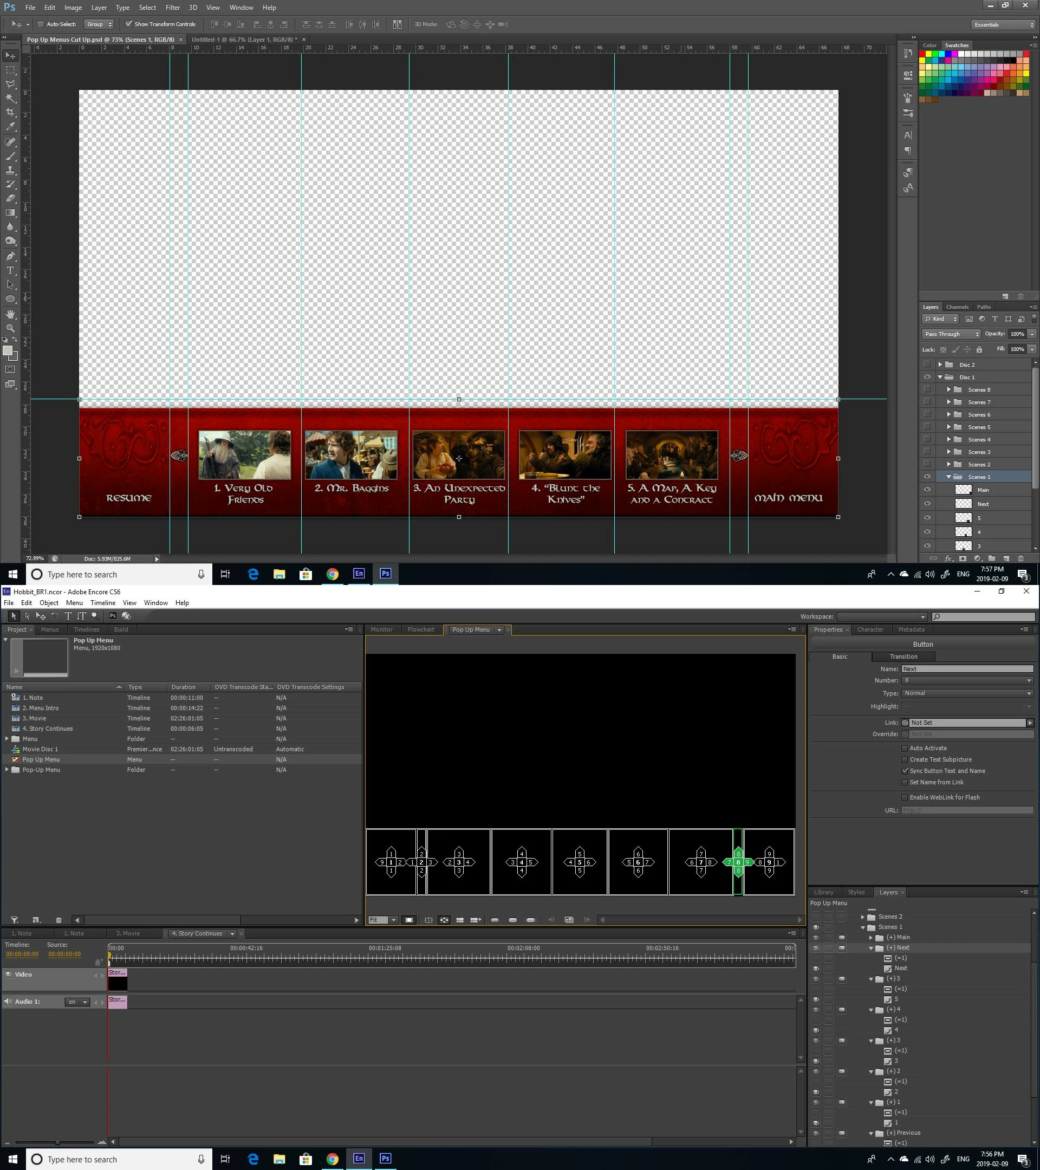Select the Zoom tool in Photoshop
The width and height of the screenshot is (1040, 1170).
pyautogui.click(x=10, y=328)
